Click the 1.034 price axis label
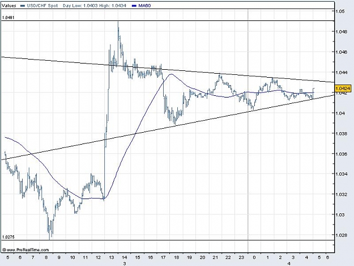 click(341, 174)
